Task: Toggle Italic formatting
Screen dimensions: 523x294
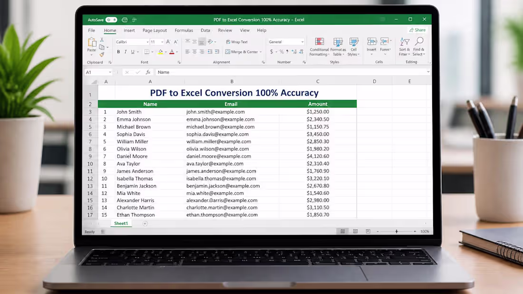Action: point(126,52)
